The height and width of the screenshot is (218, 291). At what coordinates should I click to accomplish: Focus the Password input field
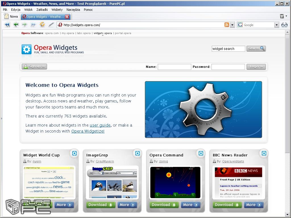[x=228, y=67]
